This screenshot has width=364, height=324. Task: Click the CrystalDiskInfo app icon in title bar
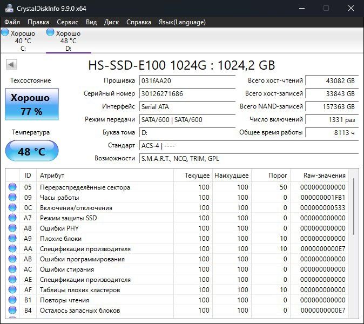tap(9, 8)
